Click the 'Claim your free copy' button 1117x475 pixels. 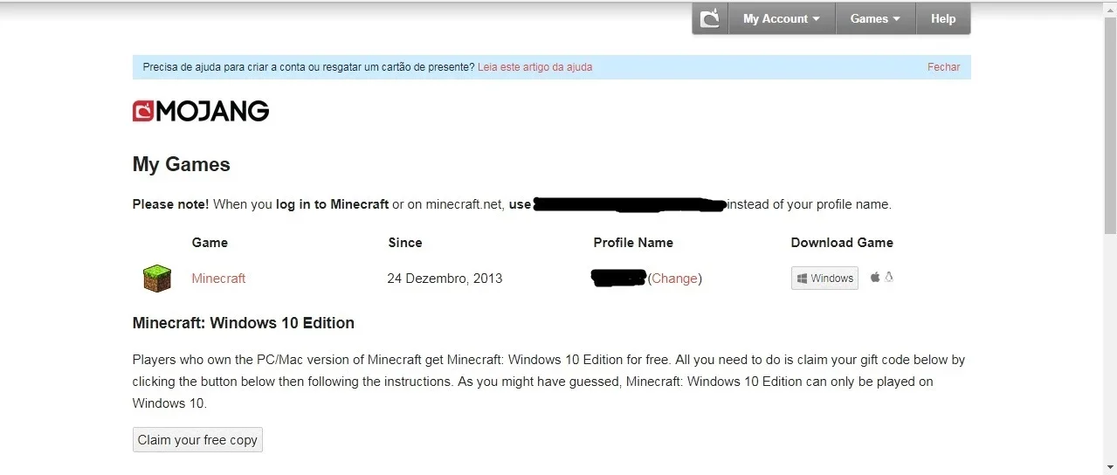click(197, 440)
